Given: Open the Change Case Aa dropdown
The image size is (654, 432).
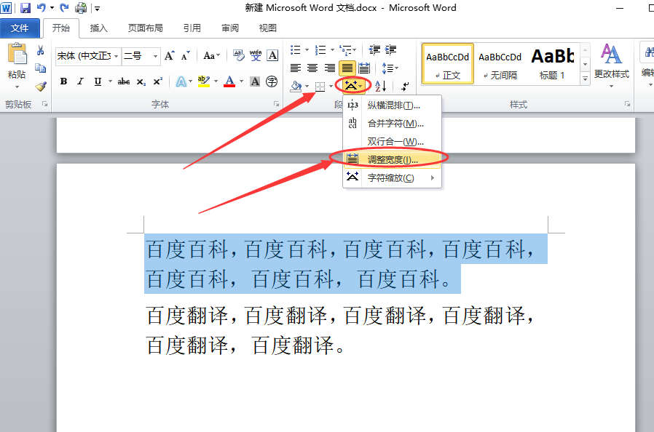Looking at the screenshot, I should (211, 55).
